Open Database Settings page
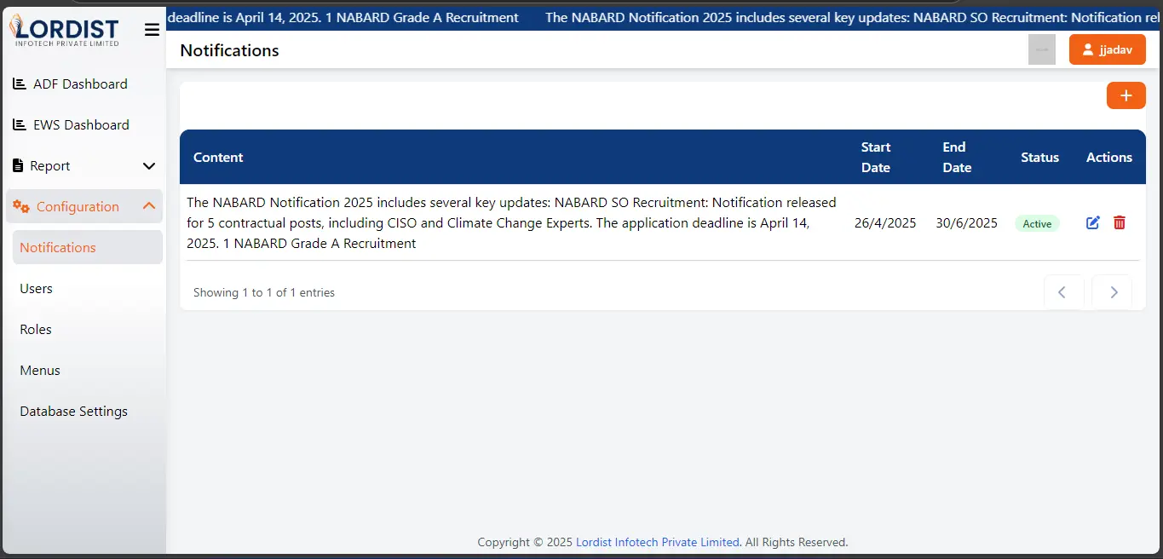 coord(74,412)
